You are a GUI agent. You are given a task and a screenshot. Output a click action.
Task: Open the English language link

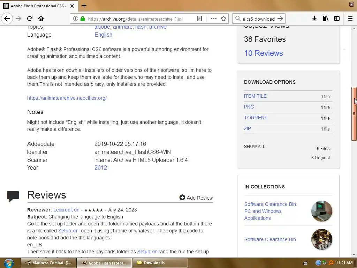coord(103,35)
